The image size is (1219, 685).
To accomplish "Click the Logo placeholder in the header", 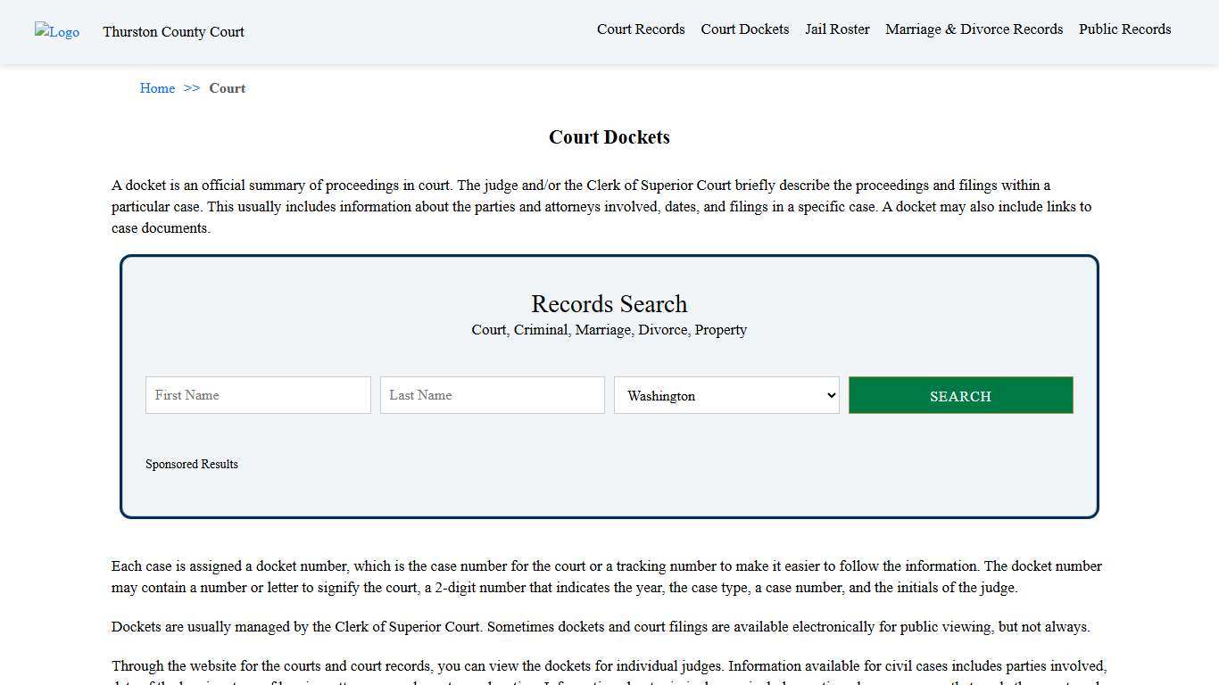I will pos(56,32).
